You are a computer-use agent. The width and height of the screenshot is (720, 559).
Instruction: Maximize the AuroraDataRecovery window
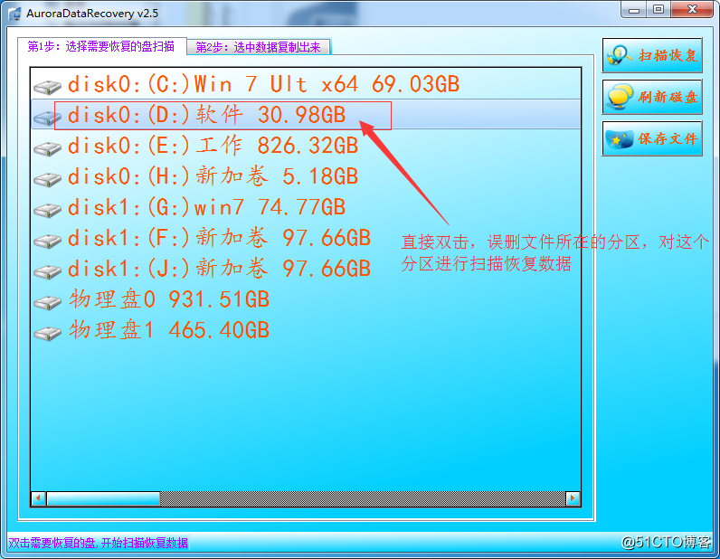[x=658, y=10]
